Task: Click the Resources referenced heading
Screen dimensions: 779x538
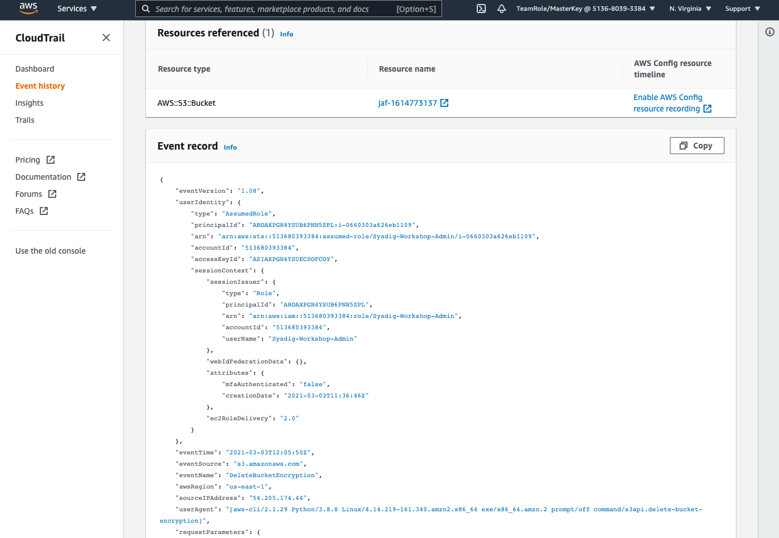Action: point(208,33)
